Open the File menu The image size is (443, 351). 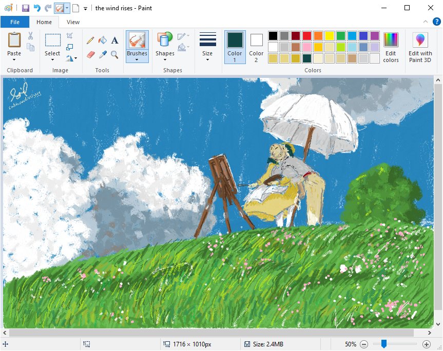(15, 22)
